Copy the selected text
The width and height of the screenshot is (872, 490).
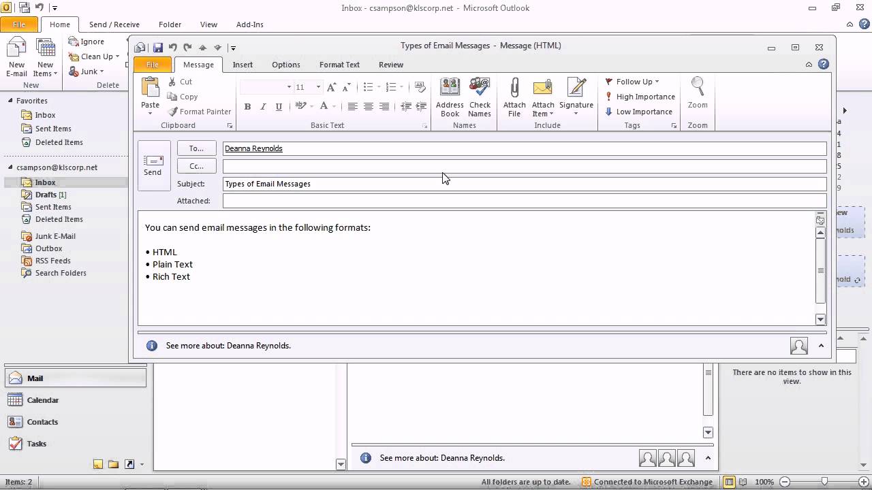(x=183, y=97)
